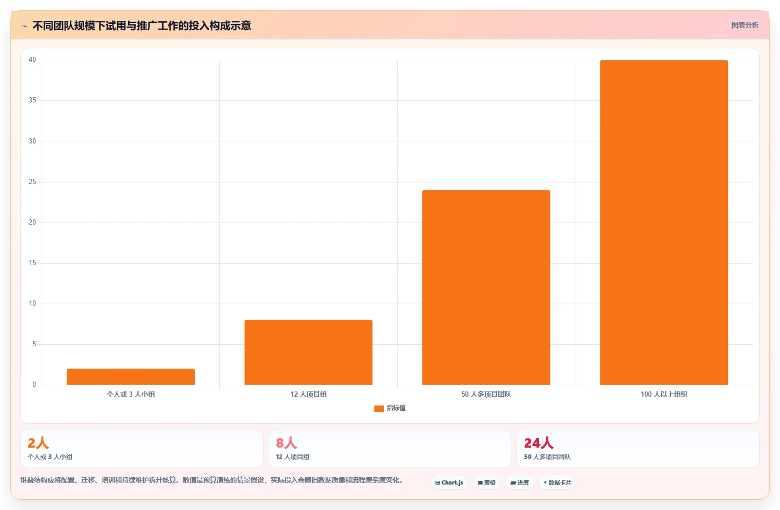Click the y-axis value 5
780x510 pixels.
coord(34,344)
